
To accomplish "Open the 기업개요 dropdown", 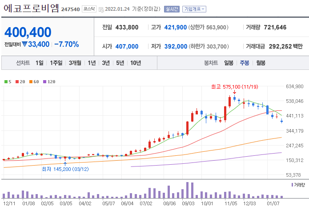I will click(194, 9).
